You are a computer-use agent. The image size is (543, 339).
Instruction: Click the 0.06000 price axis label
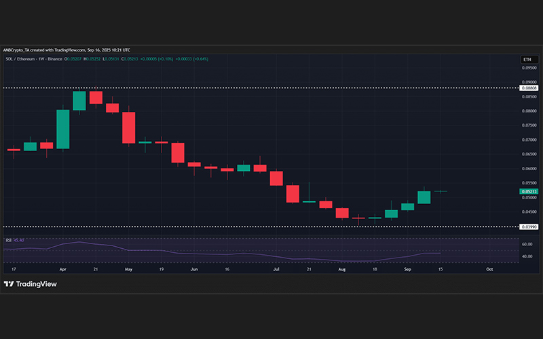pyautogui.click(x=529, y=169)
